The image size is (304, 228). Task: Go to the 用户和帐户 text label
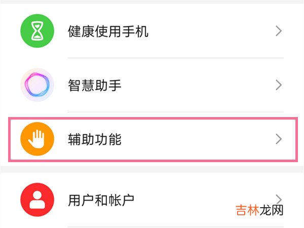pyautogui.click(x=101, y=199)
